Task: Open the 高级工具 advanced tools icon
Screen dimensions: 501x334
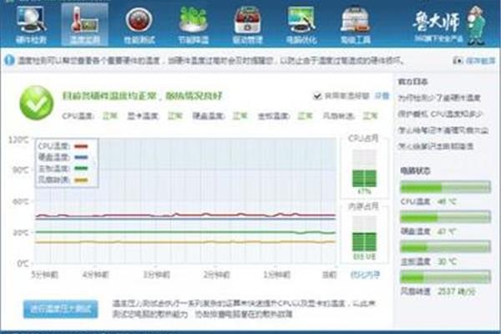Action: pos(356,25)
